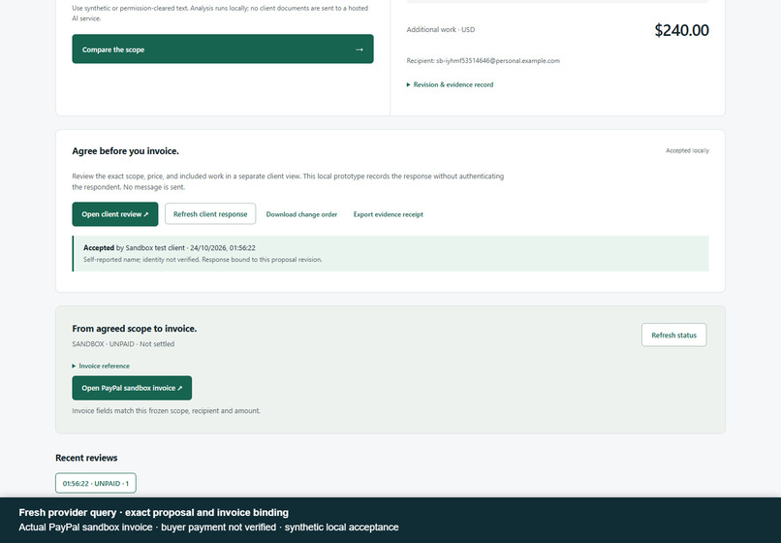
Task: Click Fresh provider query banner title
Action: (153, 513)
